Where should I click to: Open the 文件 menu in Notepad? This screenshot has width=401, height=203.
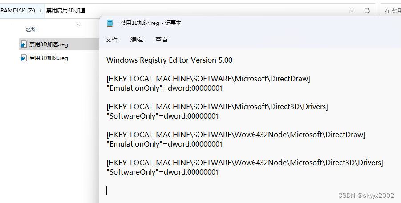pos(112,40)
